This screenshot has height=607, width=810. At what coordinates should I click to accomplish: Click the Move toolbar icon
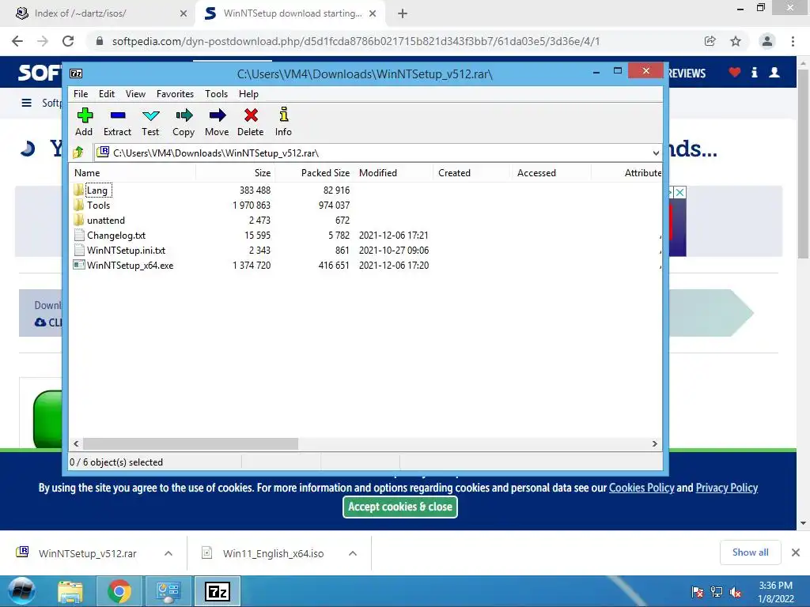click(217, 122)
